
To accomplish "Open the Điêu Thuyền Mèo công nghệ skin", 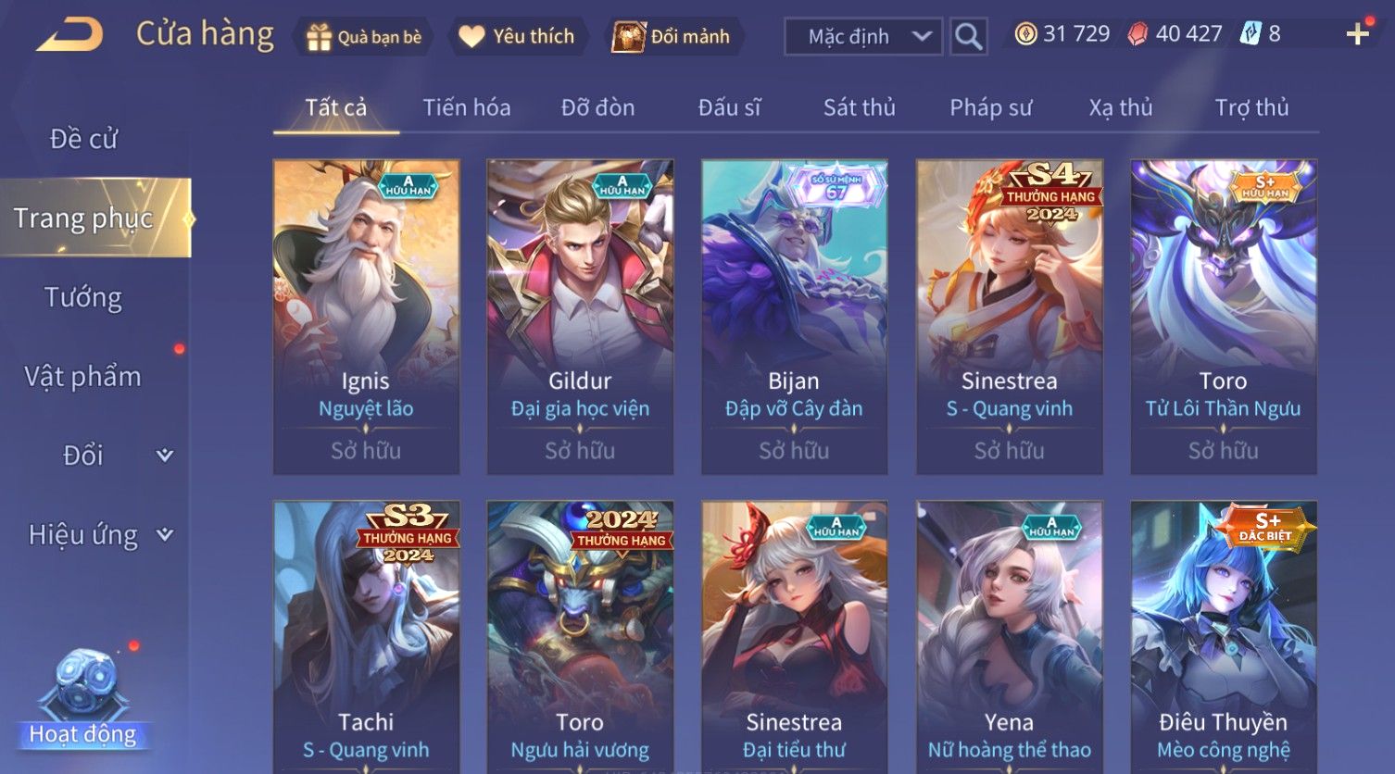I will pyautogui.click(x=1223, y=637).
